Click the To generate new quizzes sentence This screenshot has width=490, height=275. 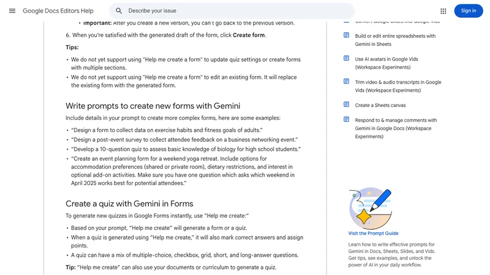[157, 216]
